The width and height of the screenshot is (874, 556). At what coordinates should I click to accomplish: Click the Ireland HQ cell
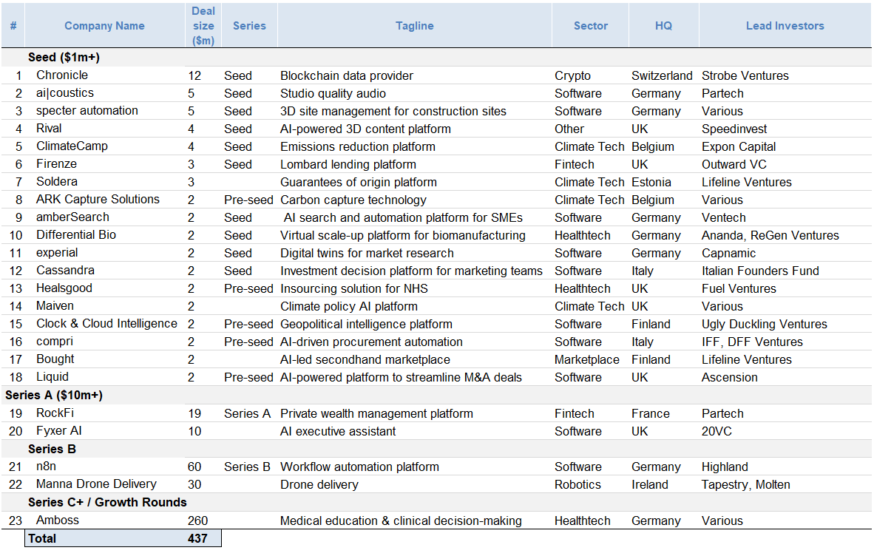[649, 485]
